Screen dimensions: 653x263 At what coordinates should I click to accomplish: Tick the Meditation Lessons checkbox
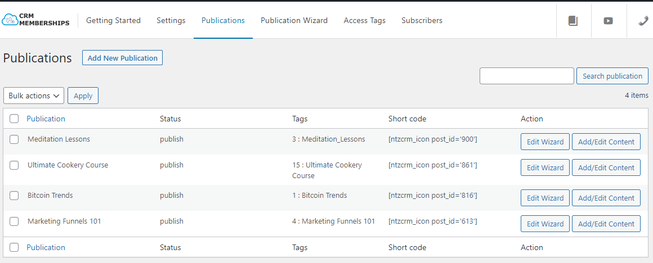tap(14, 139)
